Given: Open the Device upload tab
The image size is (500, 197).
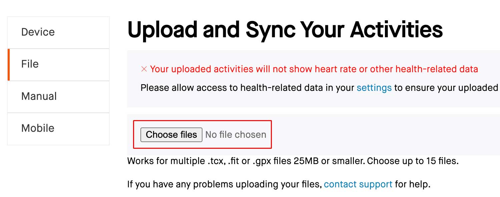Looking at the screenshot, I should coord(58,32).
